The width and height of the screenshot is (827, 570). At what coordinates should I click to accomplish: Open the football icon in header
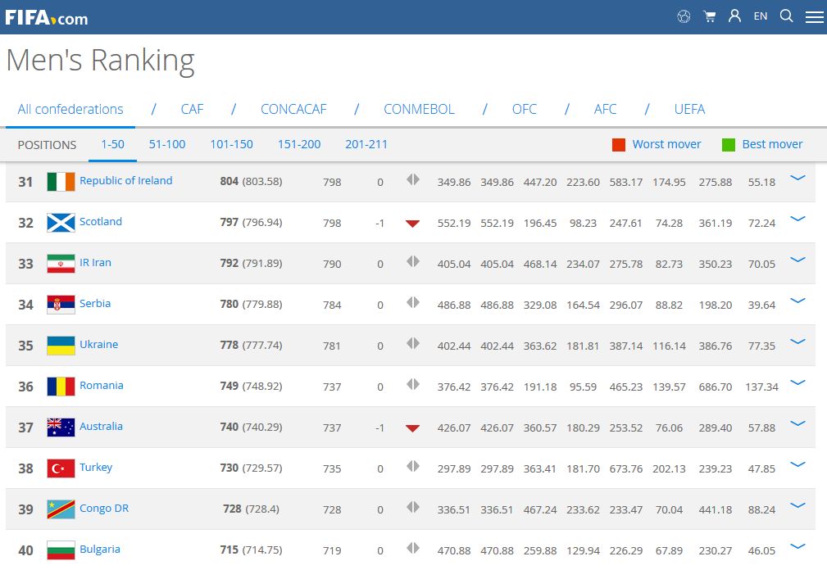click(684, 17)
